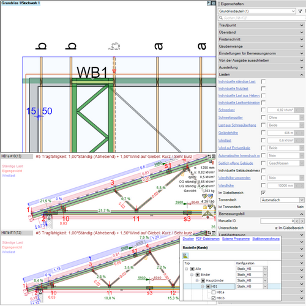Open the Drucker tab link
The image size is (306, 306).
(x=188, y=239)
